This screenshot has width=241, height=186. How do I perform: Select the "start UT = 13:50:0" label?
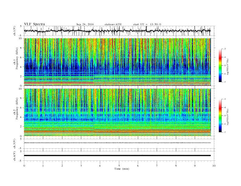[147, 24]
